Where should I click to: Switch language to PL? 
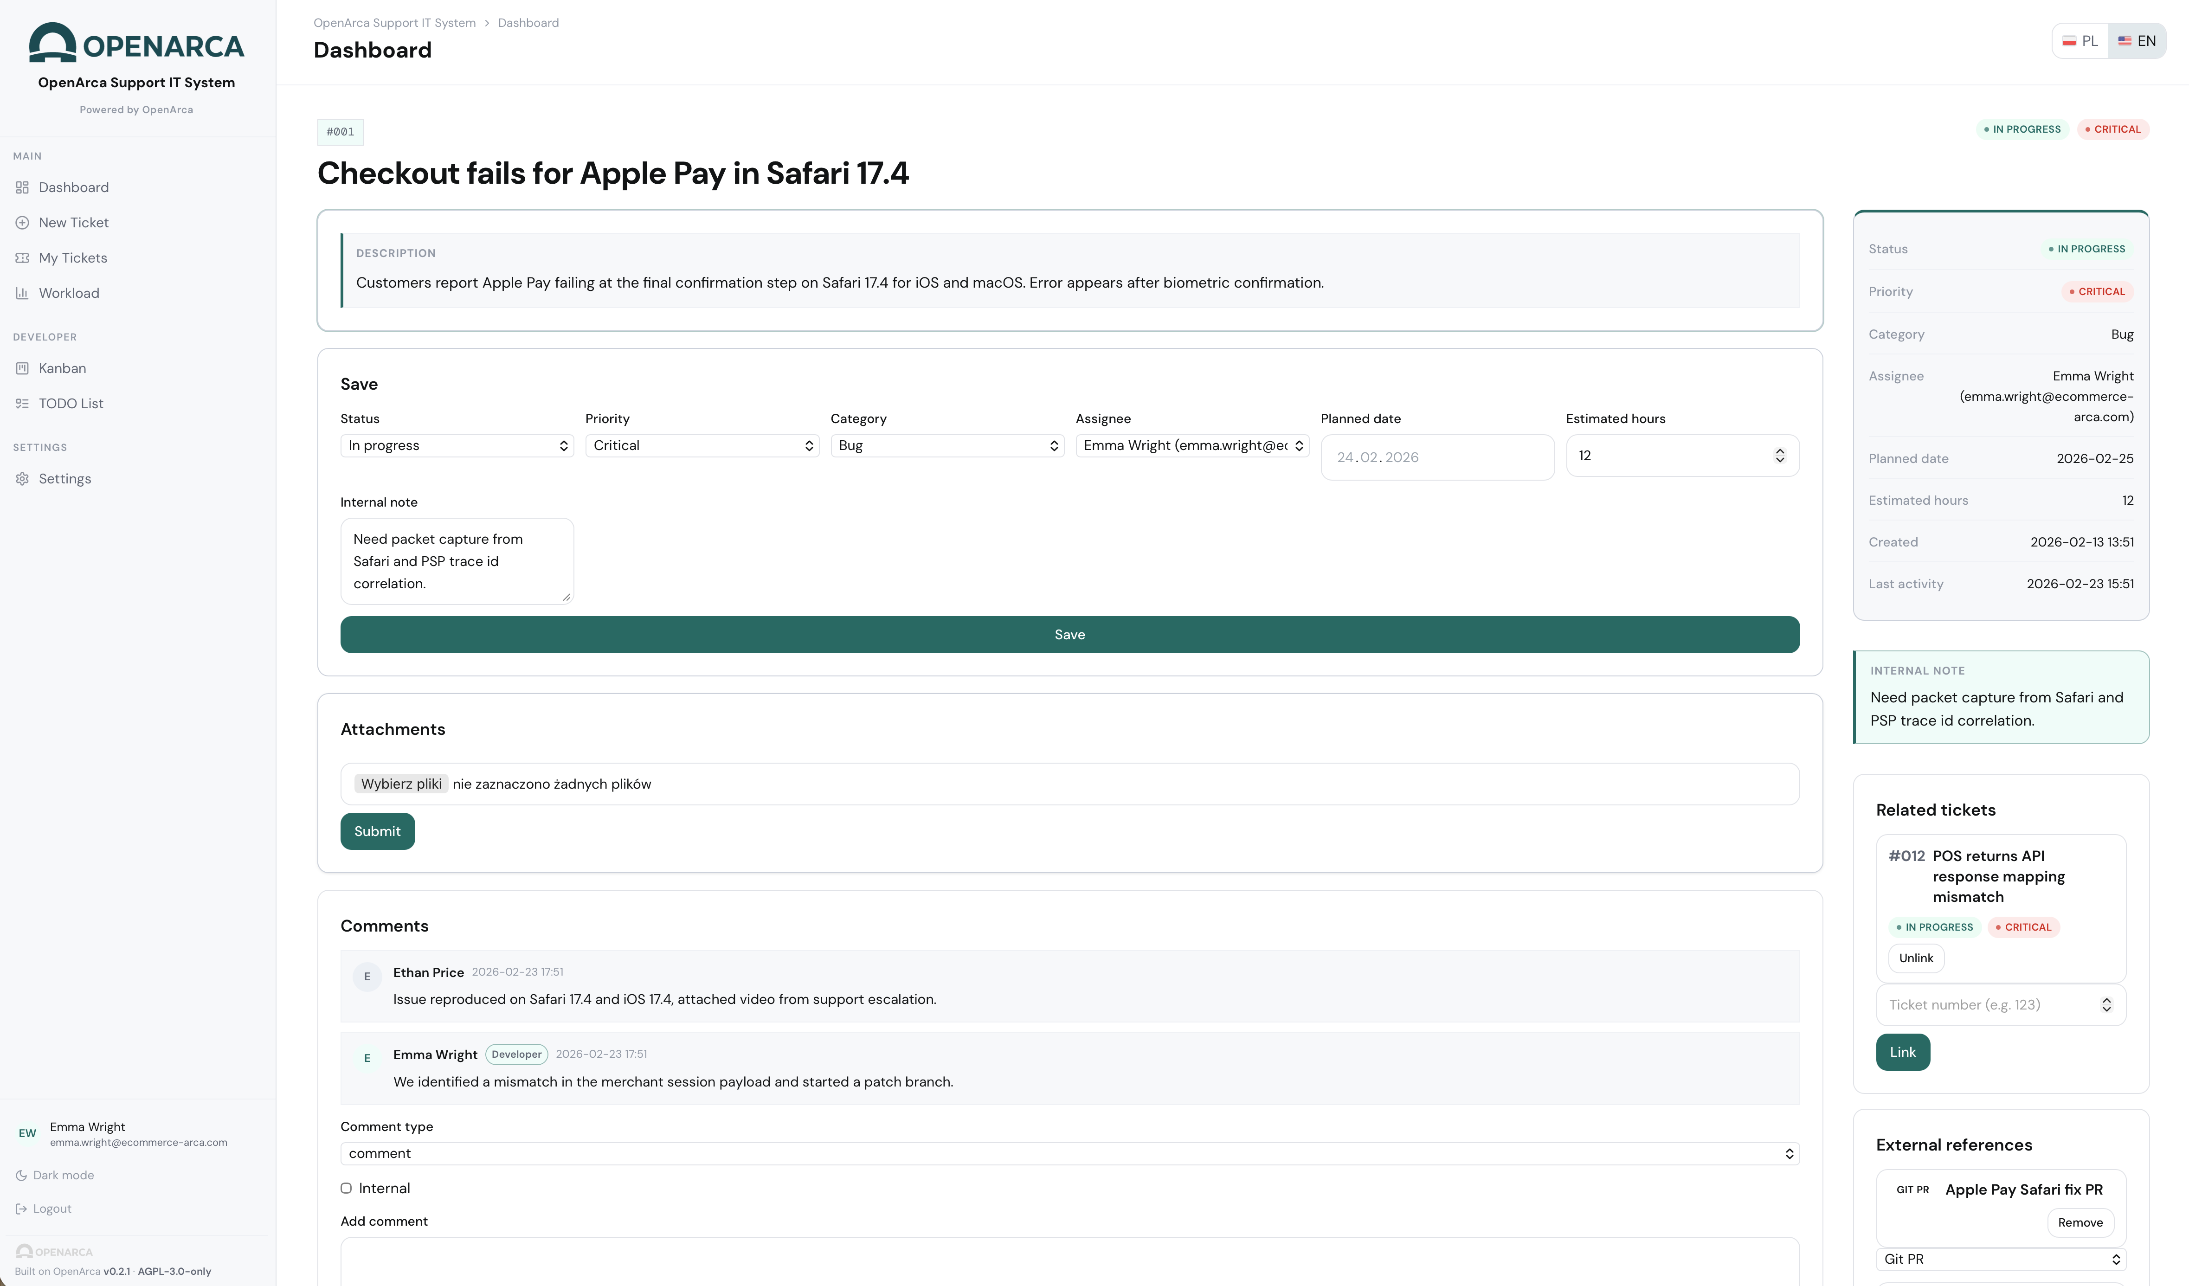2080,41
